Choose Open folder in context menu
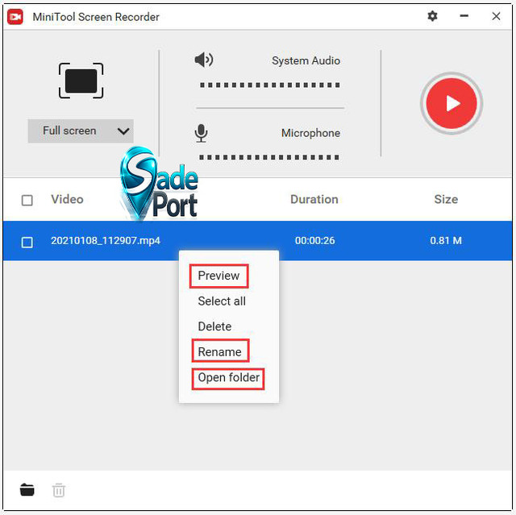The height and width of the screenshot is (515, 516). (228, 379)
